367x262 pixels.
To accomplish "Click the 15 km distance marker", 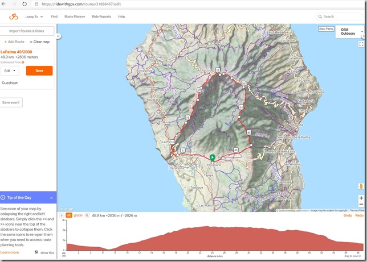I will 187,117.
